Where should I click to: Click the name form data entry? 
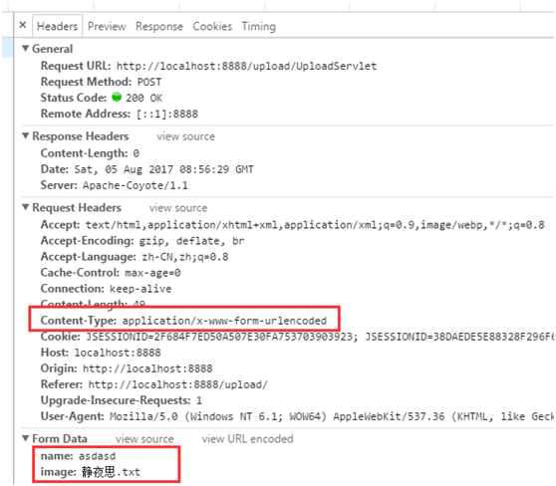pyautogui.click(x=78, y=456)
